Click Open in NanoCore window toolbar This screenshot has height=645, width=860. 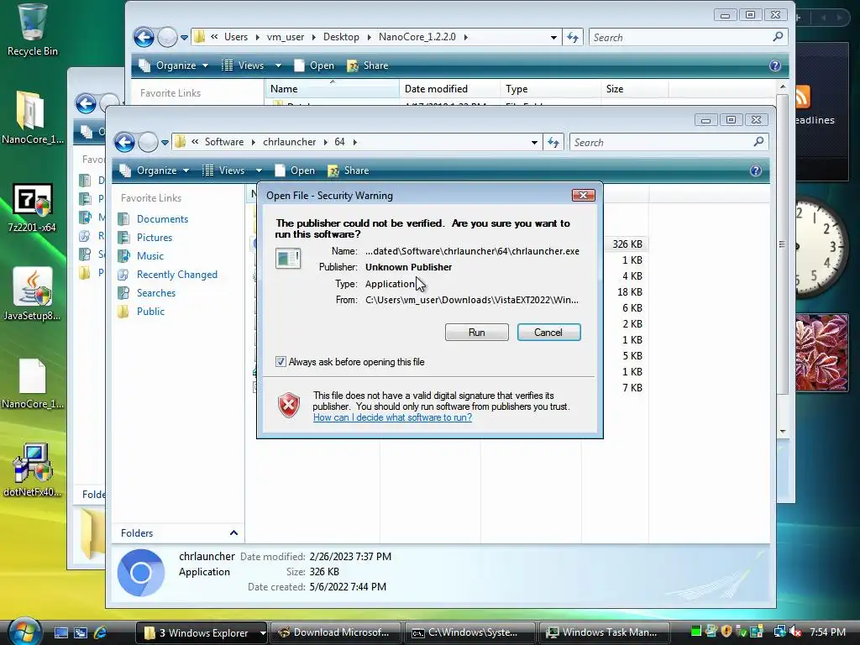(x=314, y=66)
